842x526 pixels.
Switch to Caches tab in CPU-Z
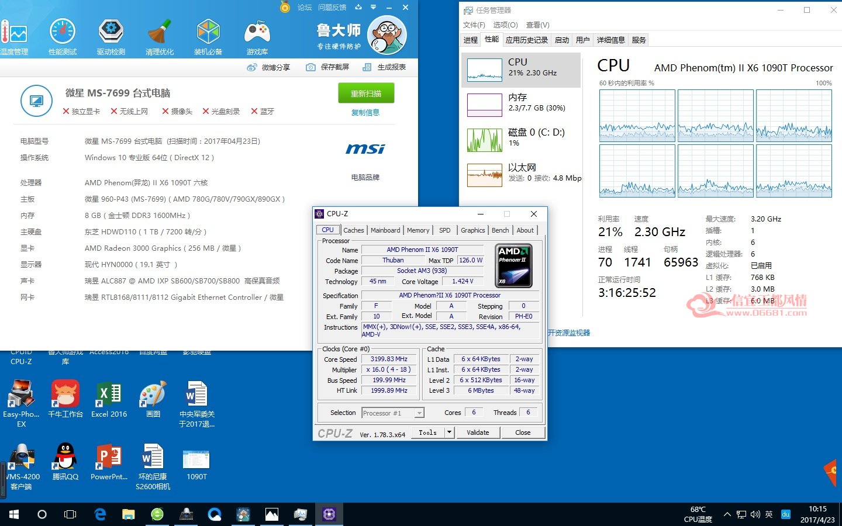point(354,230)
